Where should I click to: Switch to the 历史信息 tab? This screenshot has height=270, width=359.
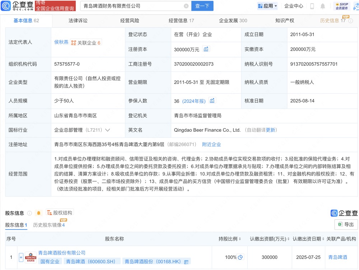click(x=333, y=20)
